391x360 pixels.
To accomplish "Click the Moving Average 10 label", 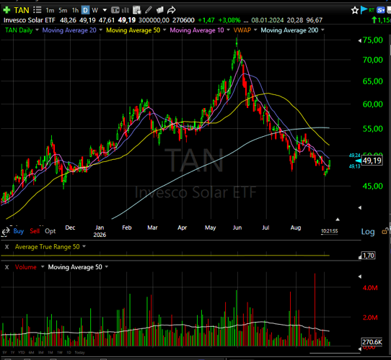I will click(197, 30).
